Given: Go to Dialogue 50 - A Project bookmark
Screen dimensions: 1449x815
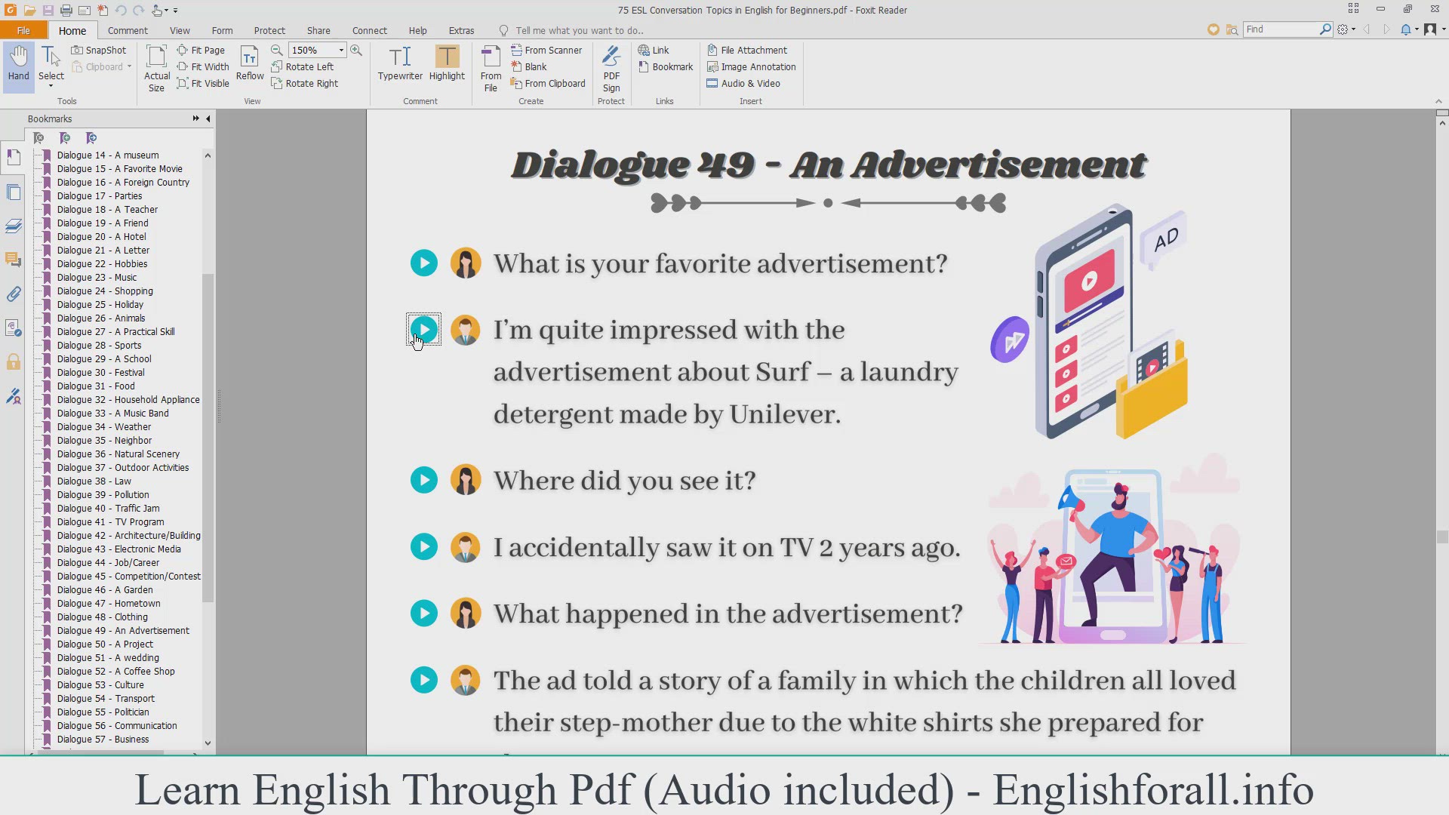Looking at the screenshot, I should click(105, 644).
